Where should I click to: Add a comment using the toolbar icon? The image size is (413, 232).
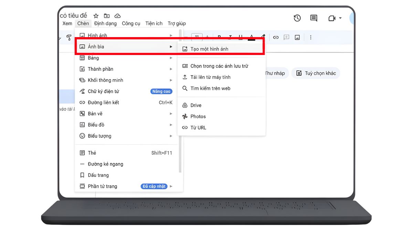coord(286,37)
